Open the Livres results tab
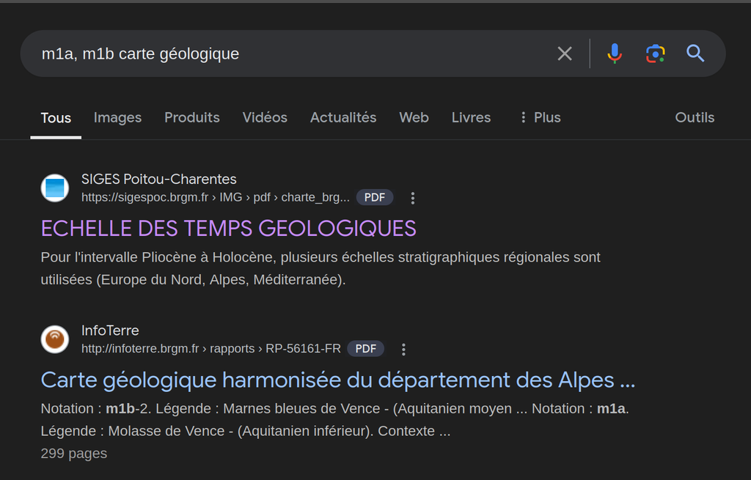 click(x=471, y=117)
